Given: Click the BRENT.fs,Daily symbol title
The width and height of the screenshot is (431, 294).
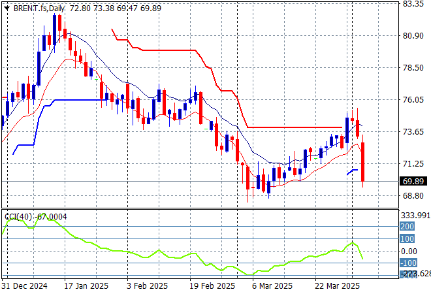Looking at the screenshot, I should [39, 8].
